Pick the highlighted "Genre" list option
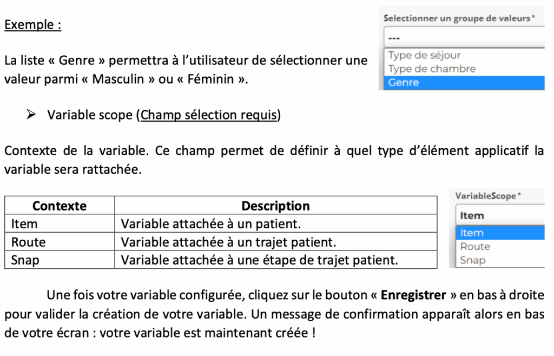This screenshot has width=554, height=356. tap(464, 83)
